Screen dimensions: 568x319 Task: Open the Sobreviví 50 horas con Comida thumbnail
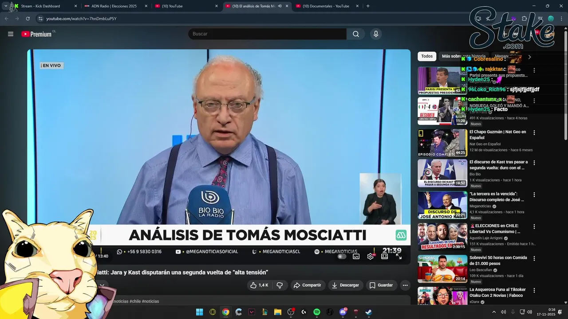pos(442,269)
